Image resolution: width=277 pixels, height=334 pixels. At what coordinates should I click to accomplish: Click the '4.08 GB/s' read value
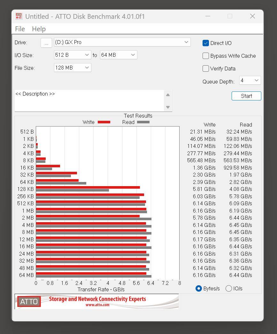coord(241,189)
